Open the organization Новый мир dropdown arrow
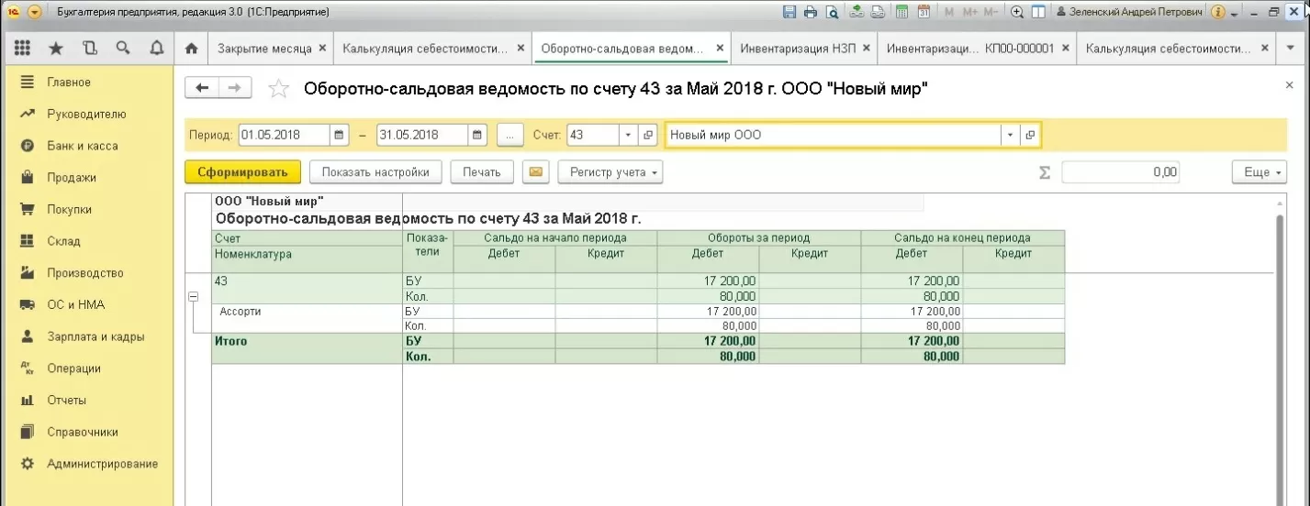This screenshot has height=506, width=1310. pyautogui.click(x=1010, y=135)
